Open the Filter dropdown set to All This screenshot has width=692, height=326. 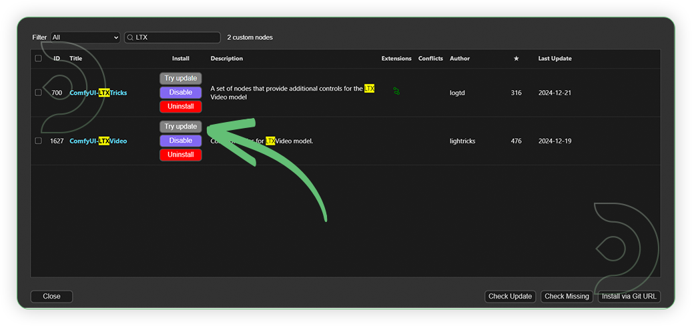click(x=85, y=37)
